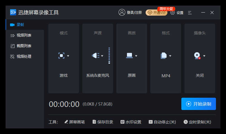Screen dimensions: 226x134
Task: Click the 游戏 mode label
Action: click(x=64, y=75)
